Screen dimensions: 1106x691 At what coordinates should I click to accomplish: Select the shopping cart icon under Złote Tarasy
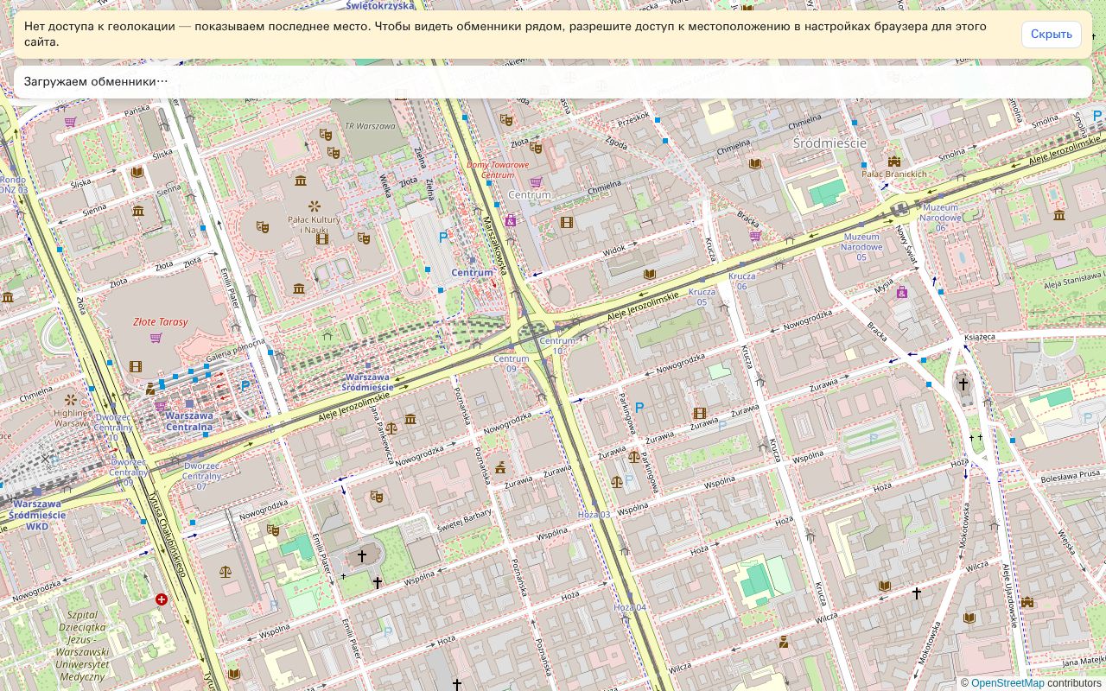[x=156, y=338]
